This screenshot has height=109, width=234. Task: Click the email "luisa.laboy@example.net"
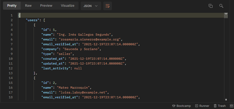83,92
